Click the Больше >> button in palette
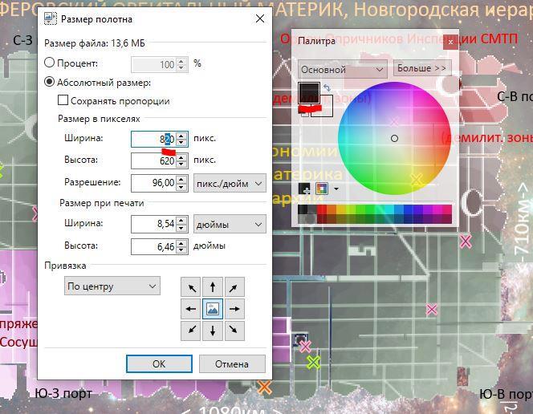The image size is (533, 414). [421, 69]
